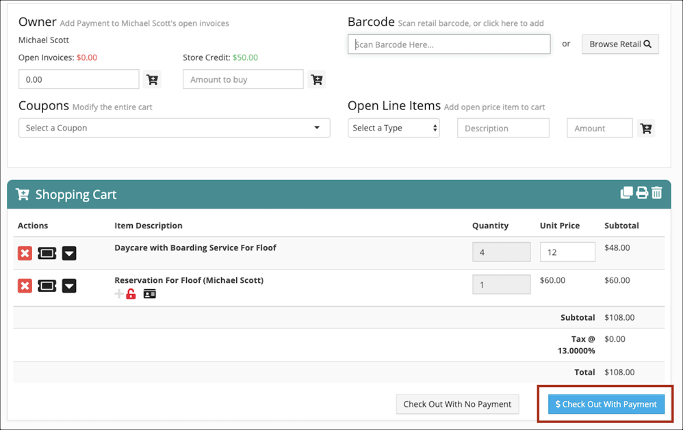Image resolution: width=683 pixels, height=430 pixels.
Task: Click the owner name Michael Scott
Action: (44, 40)
